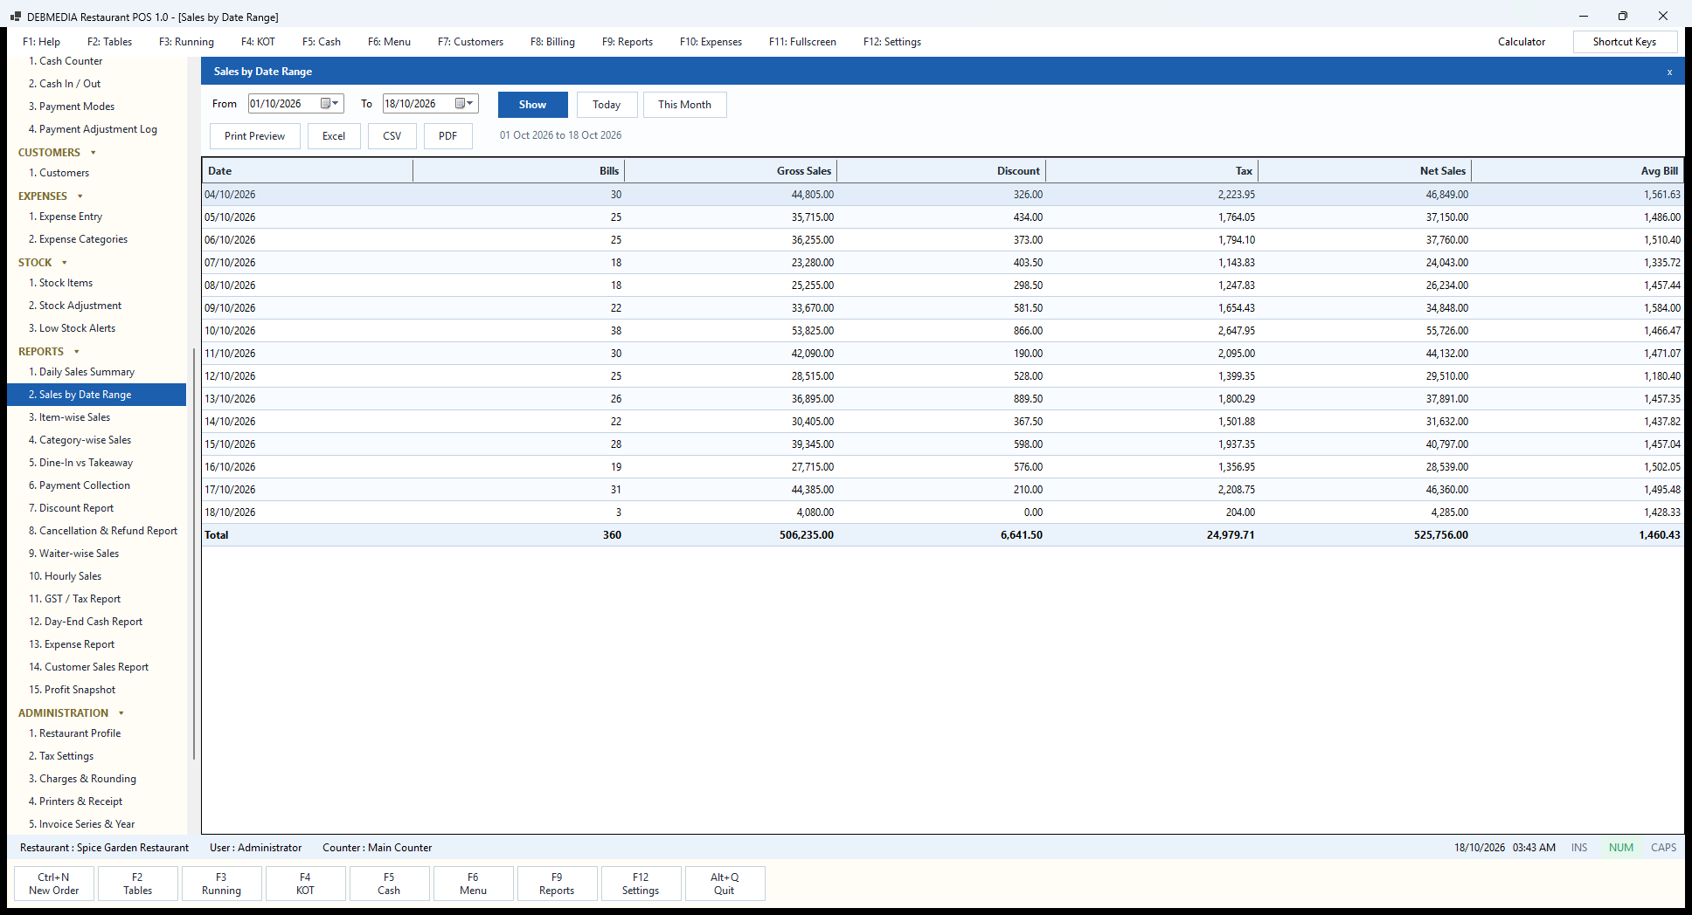Collapse the REPORTS section arrow
This screenshot has width=1692, height=915.
(77, 352)
